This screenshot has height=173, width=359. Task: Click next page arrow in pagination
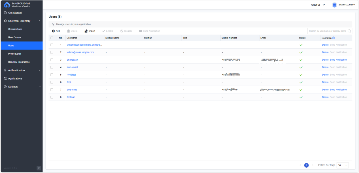pyautogui.click(x=313, y=165)
